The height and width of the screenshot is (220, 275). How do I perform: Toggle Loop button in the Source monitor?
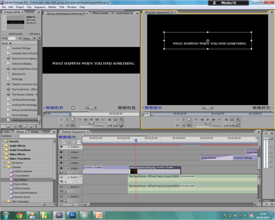(x=110, y=120)
